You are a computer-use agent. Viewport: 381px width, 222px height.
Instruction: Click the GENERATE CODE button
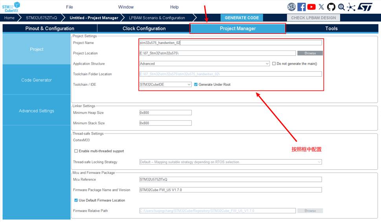[x=242, y=18]
